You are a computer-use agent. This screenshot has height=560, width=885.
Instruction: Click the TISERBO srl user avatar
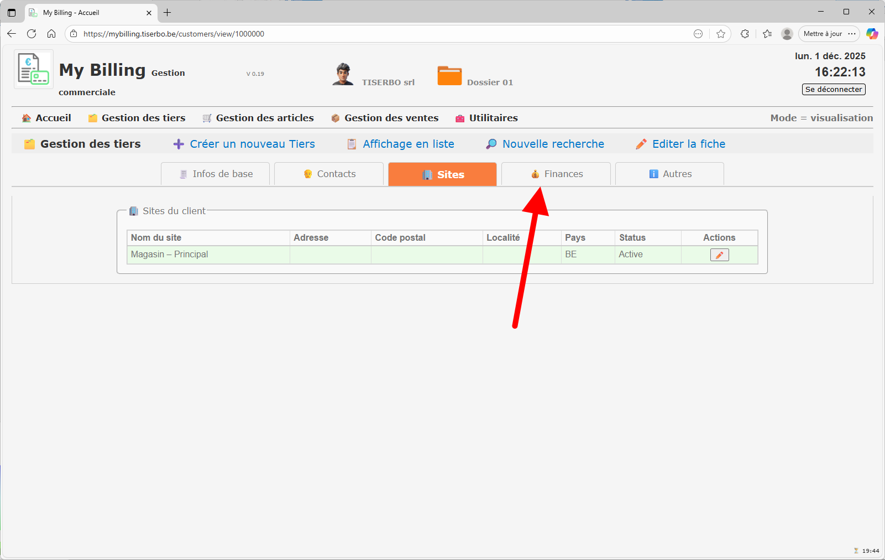[343, 74]
